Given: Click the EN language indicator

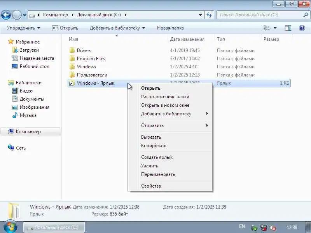Looking at the screenshot, I should coord(242,226).
